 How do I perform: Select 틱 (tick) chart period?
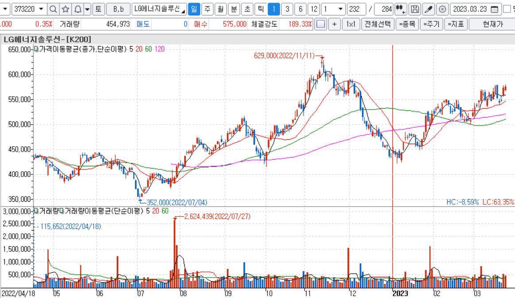point(260,9)
